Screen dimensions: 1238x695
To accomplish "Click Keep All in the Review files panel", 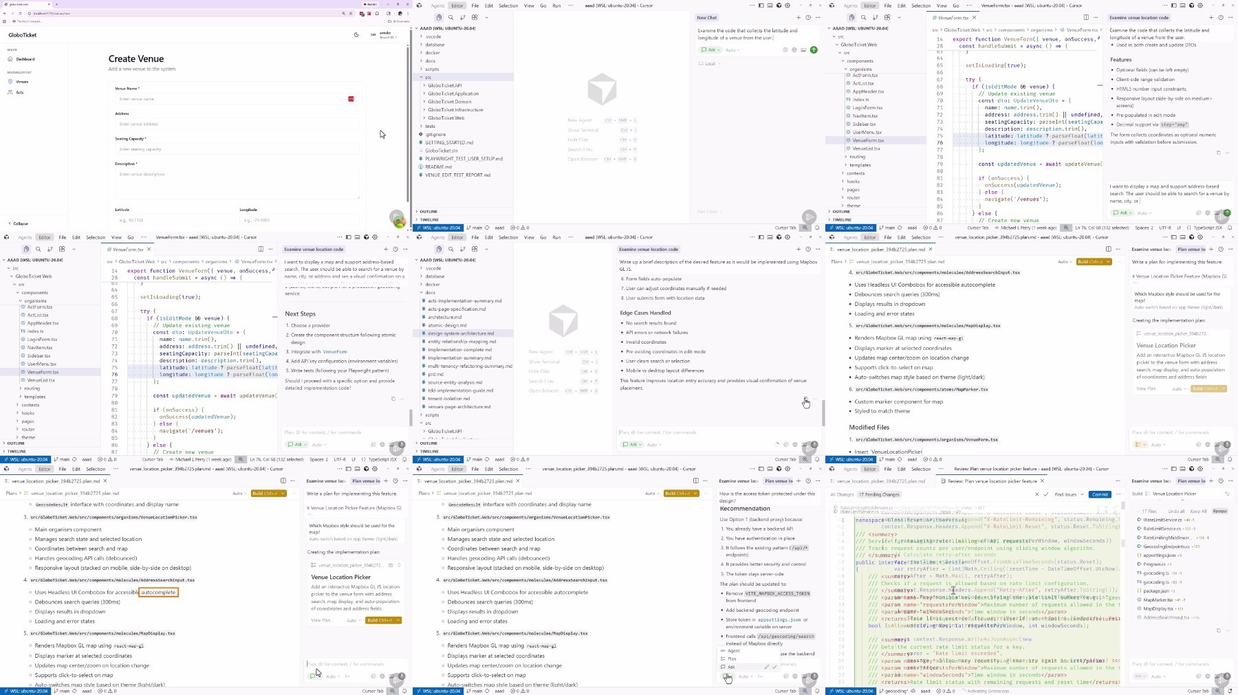I will 1198,511.
